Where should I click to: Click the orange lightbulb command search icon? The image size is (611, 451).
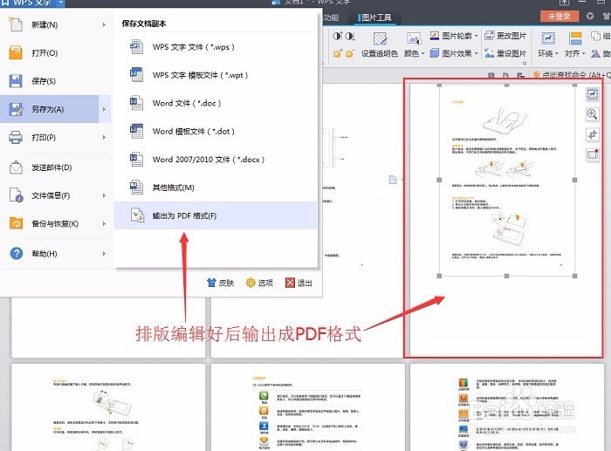pos(536,74)
